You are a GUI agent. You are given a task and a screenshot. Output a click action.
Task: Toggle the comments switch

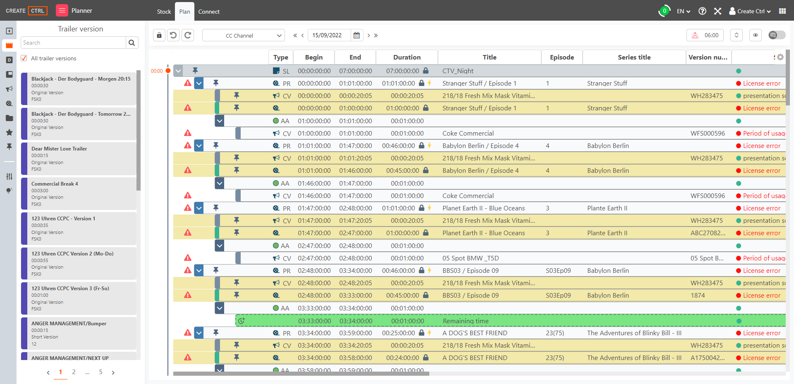click(x=777, y=35)
